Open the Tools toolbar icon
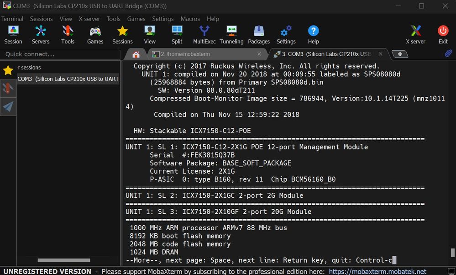456x275 pixels. tap(68, 35)
